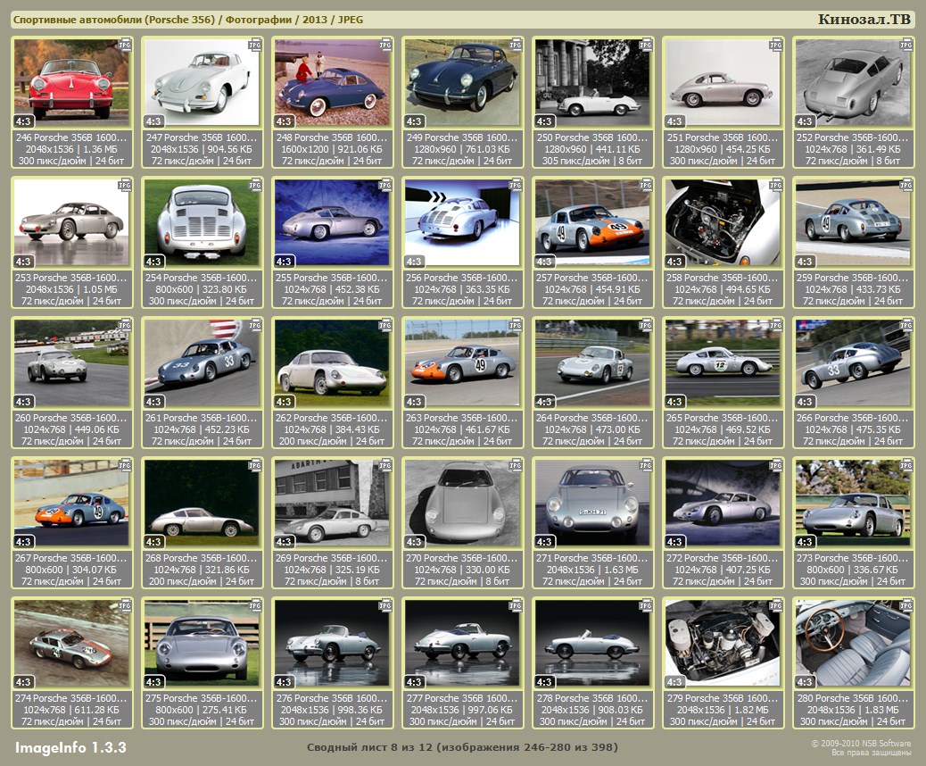Click the JPG badge on image 270

[x=515, y=464]
